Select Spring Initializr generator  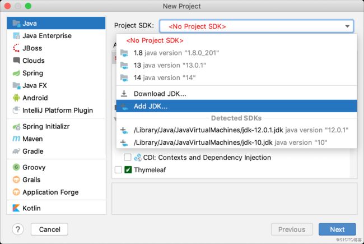point(57,127)
